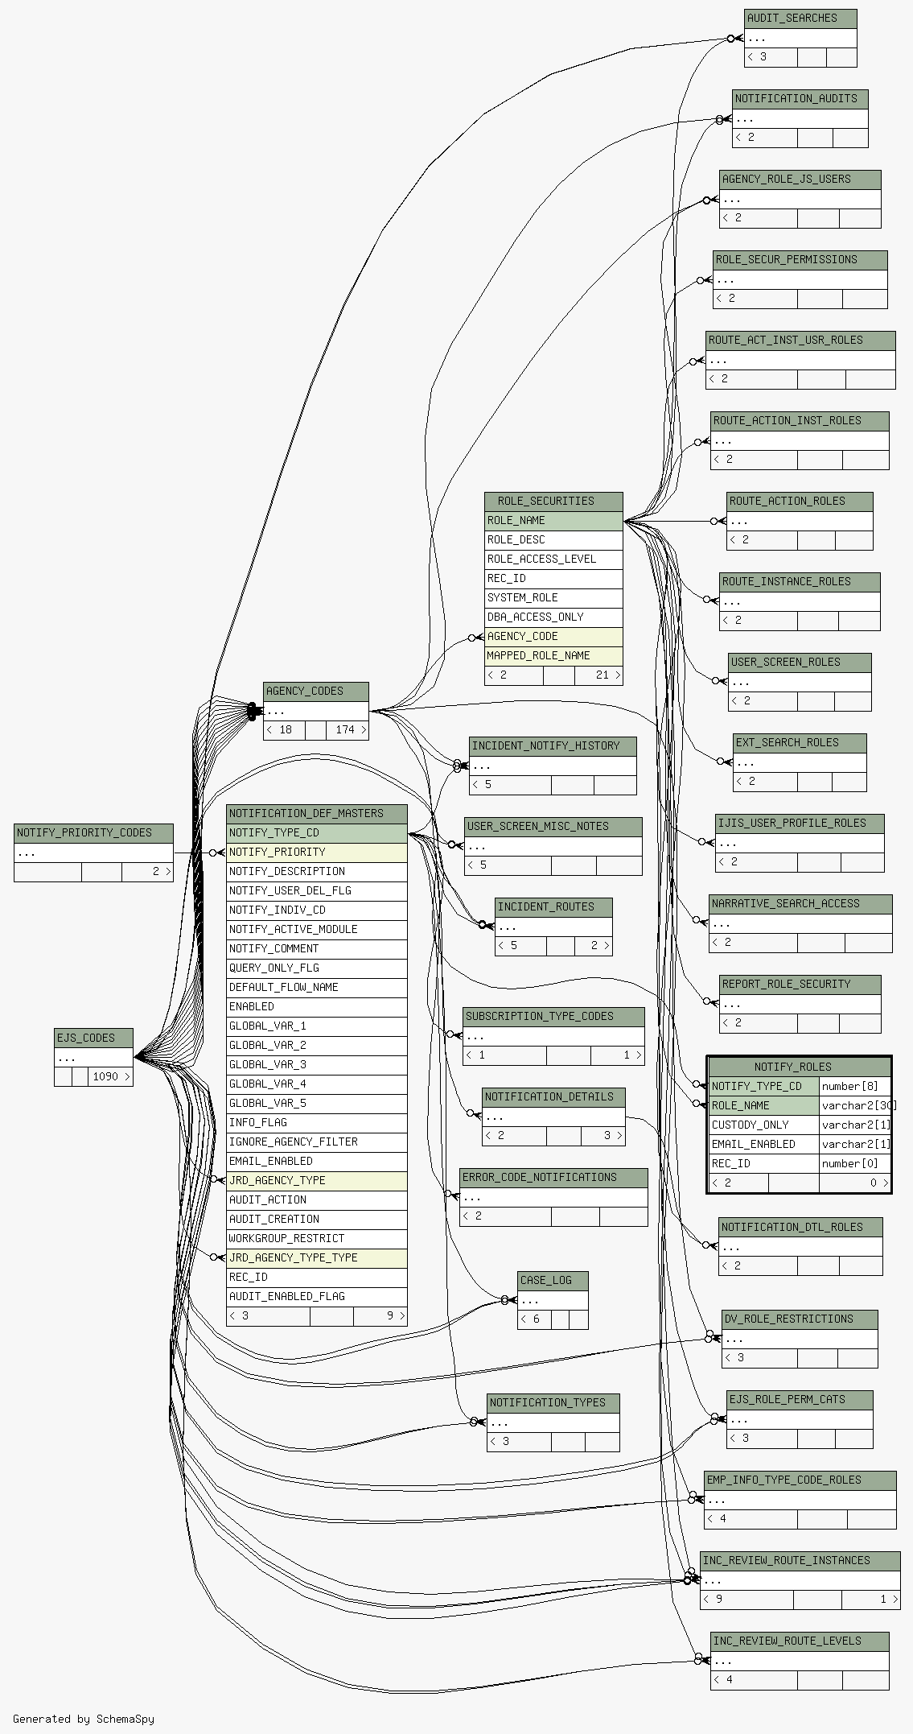
Task: Select the AUDIT_ENABLED_FLAG column row
Action: point(317,1297)
